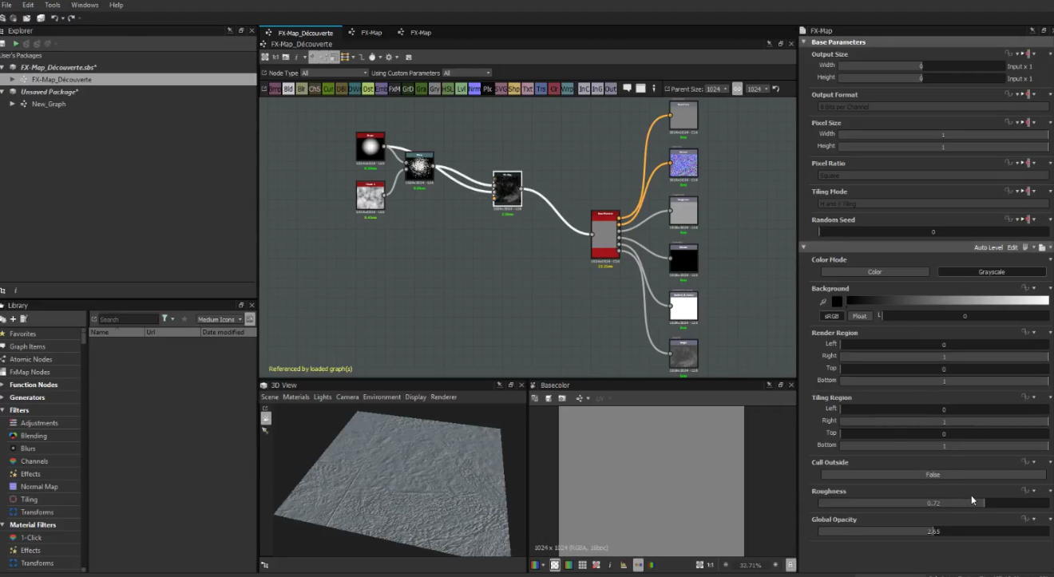Open graph info icon in graph toolbar
The width and height of the screenshot is (1054, 577).
pos(296,57)
